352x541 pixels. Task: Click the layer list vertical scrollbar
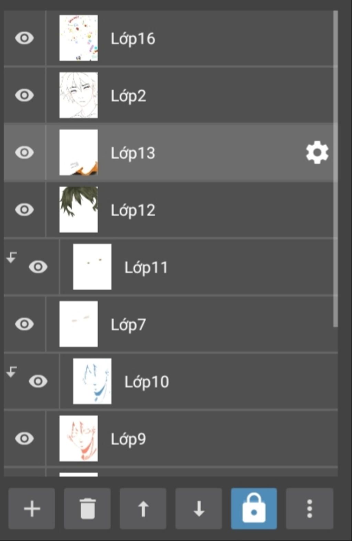click(x=335, y=168)
